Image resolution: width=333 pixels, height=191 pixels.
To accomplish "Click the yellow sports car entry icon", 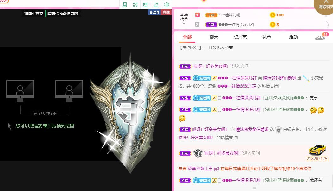I will point(317,150).
